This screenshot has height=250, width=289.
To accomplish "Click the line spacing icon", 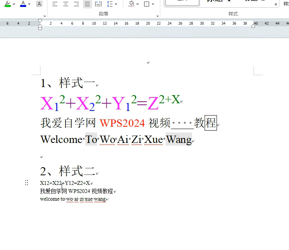I will 110,4.
